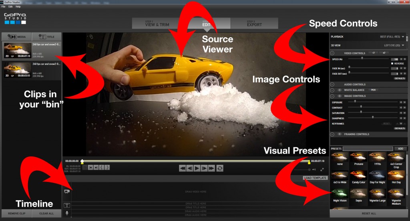Click the Presets name input field

(368, 149)
